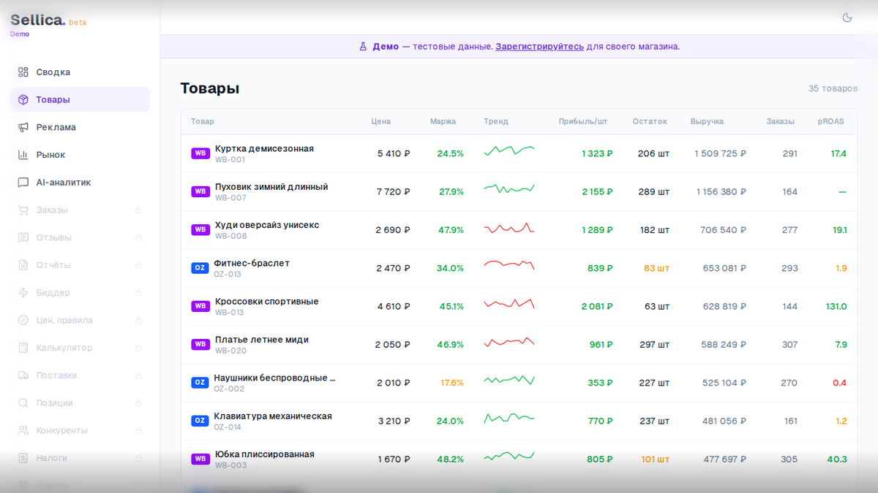Follow the Зарегистрируйтесь link in banner
The image size is (878, 493).
point(539,46)
